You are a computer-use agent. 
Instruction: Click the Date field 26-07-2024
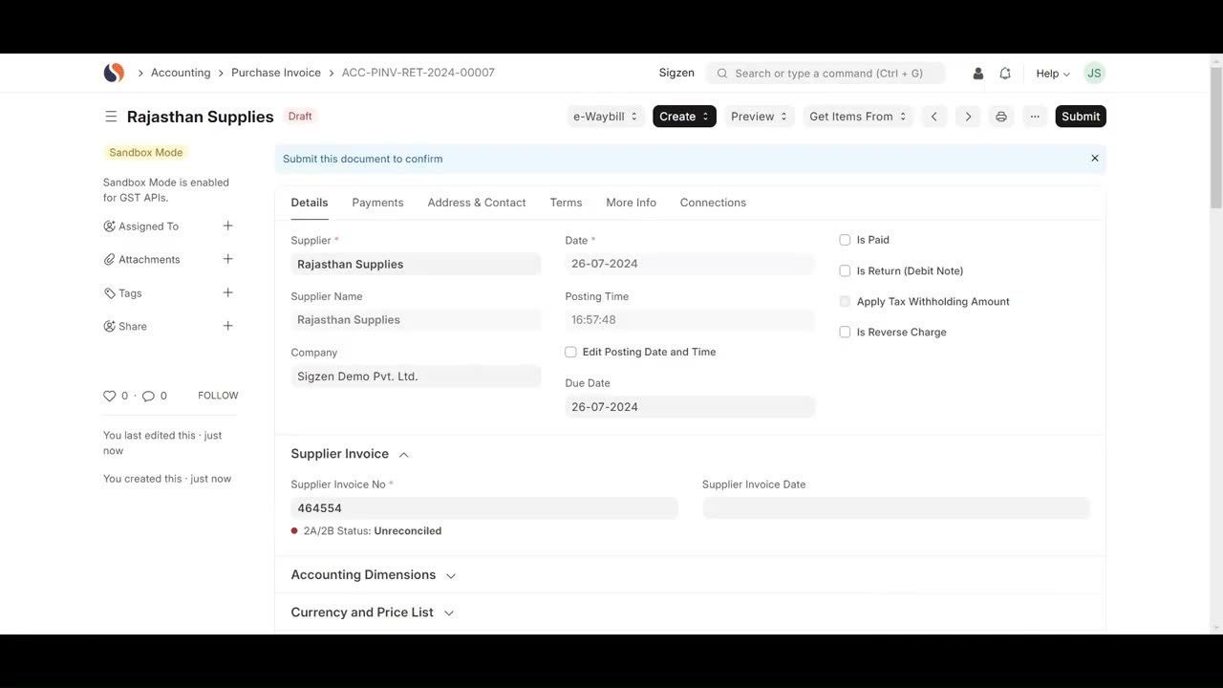pos(690,264)
